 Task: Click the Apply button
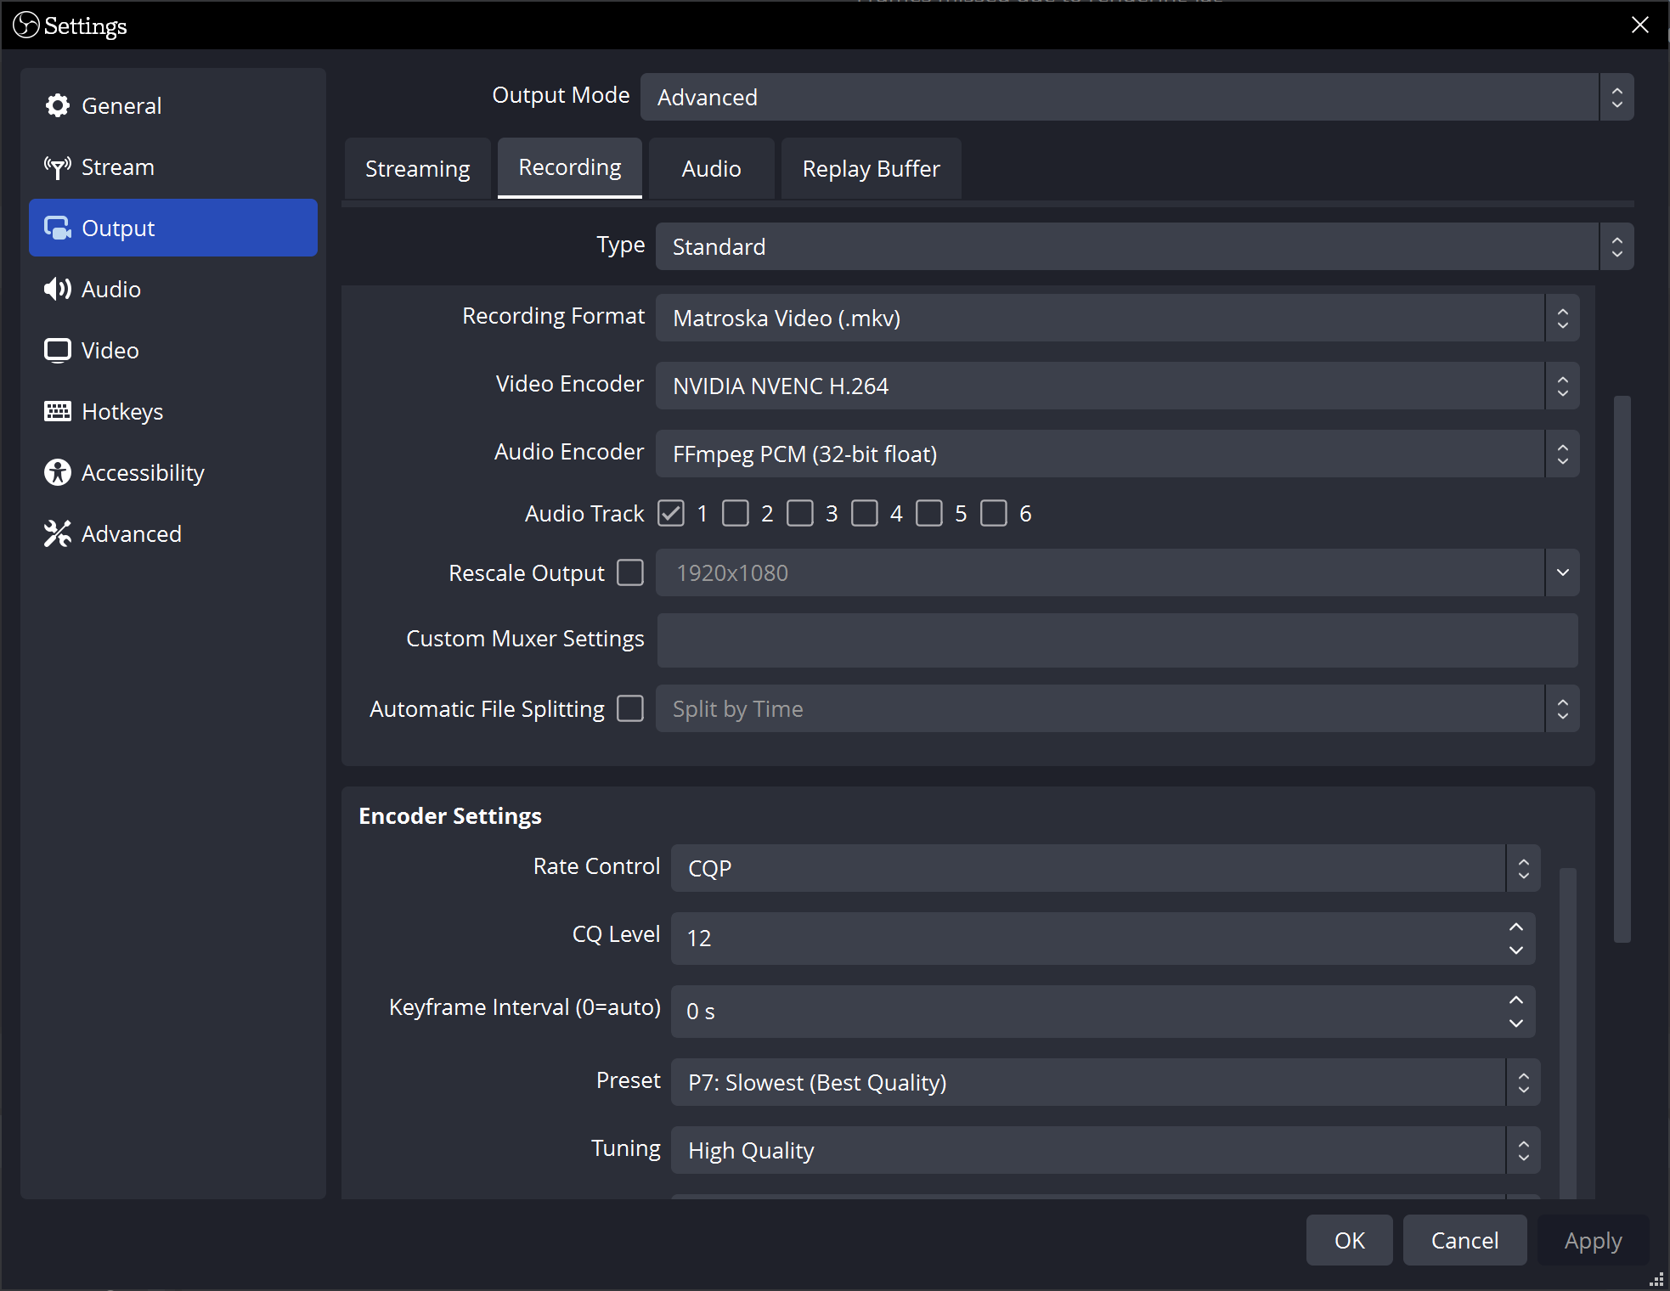point(1592,1240)
